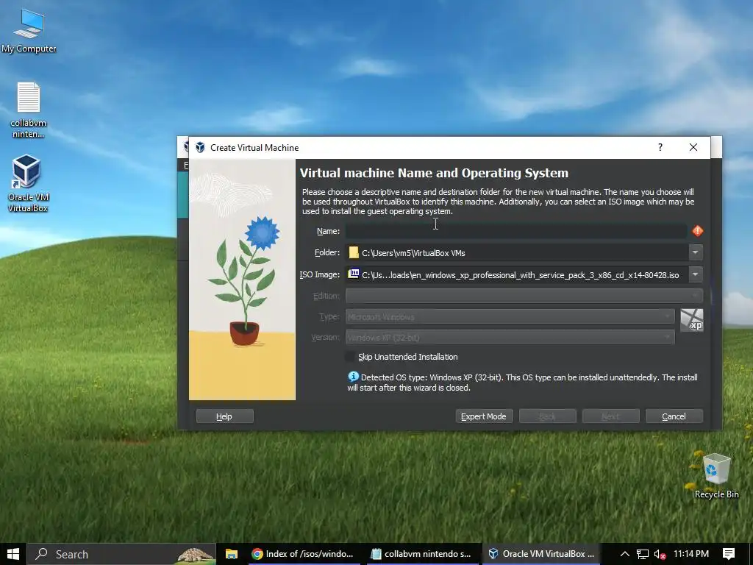This screenshot has width=753, height=565.
Task: Click the Help button
Action: tap(224, 416)
